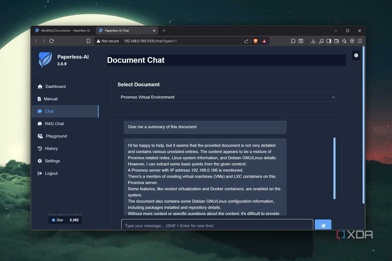Click Logout in the sidebar
392x261 pixels.
pos(65,173)
